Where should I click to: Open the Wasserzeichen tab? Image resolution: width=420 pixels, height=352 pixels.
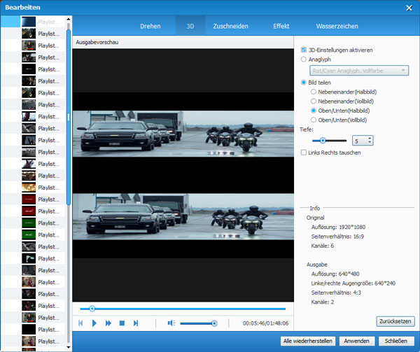tap(337, 26)
